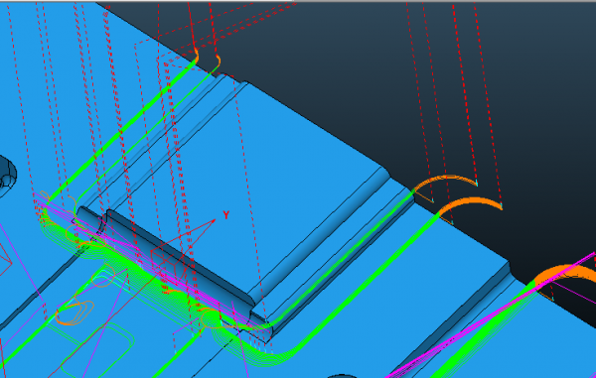Pick the orange hook on the thin green line
This screenshot has height=378, width=596.
point(219,62)
